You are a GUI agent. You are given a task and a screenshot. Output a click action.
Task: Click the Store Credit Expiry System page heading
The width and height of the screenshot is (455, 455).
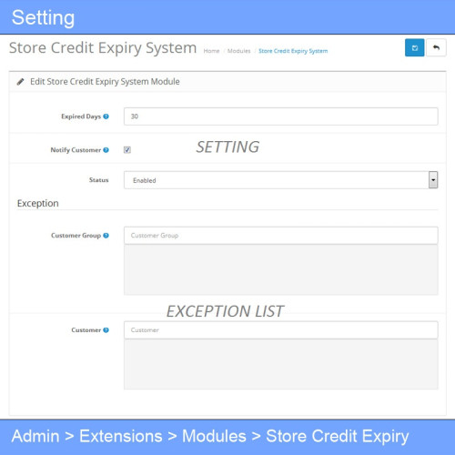click(x=103, y=48)
